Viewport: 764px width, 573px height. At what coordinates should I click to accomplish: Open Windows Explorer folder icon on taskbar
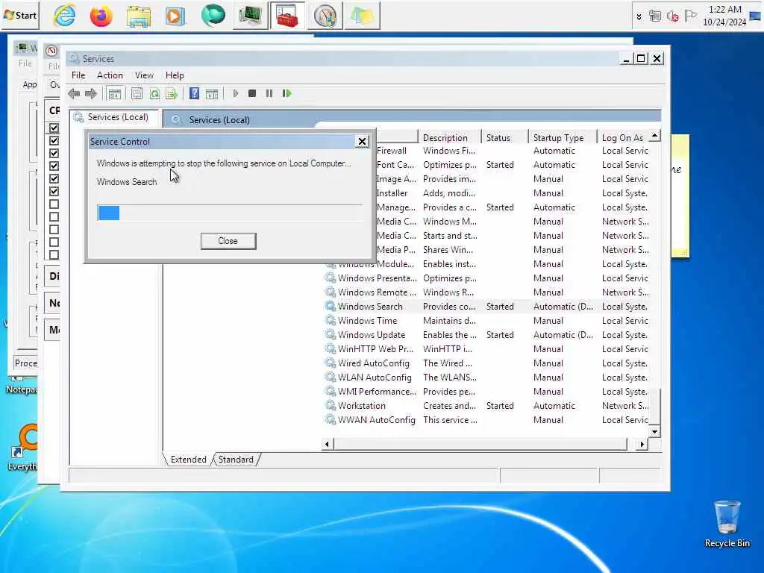[138, 16]
